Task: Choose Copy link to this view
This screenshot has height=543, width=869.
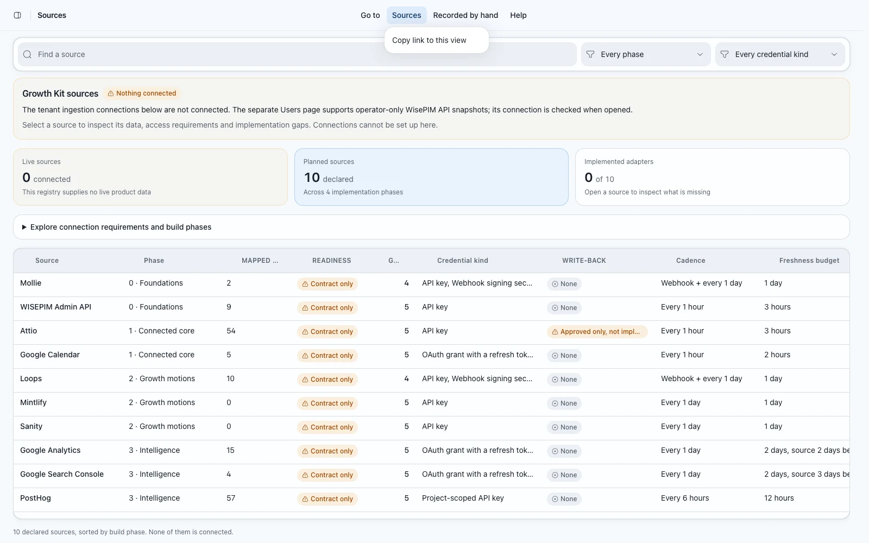Action: (437, 40)
